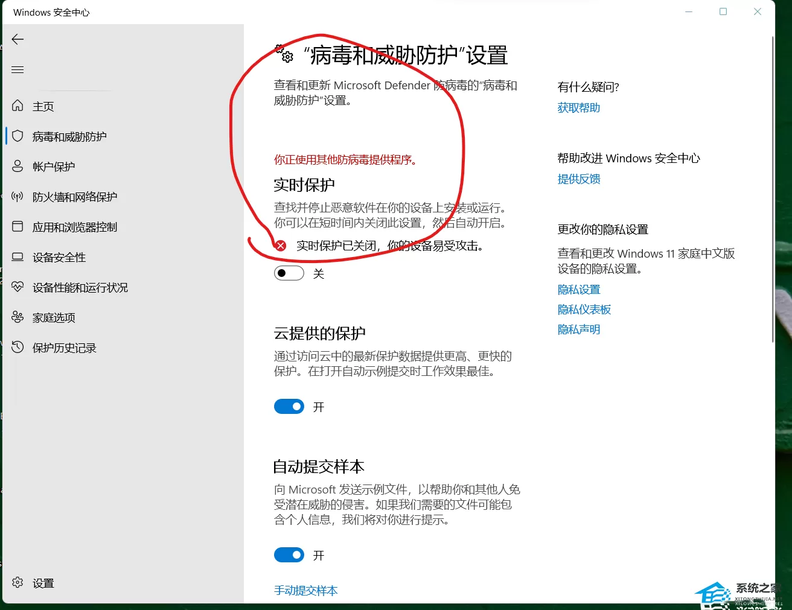Click the 设备安全性 laptop icon
Screen dimensions: 792x610
(x=18, y=256)
